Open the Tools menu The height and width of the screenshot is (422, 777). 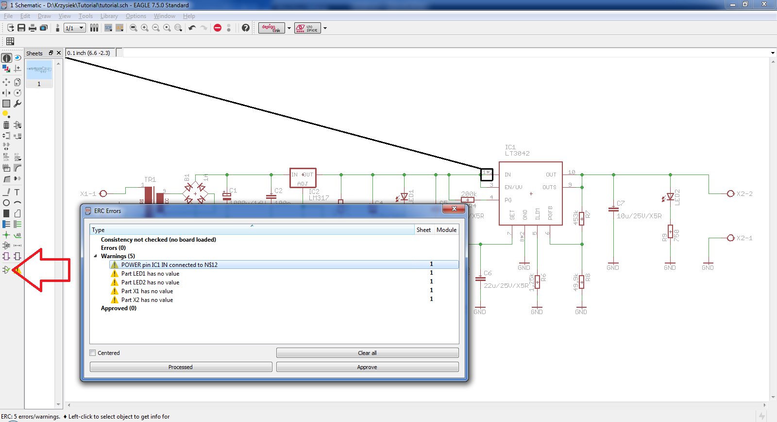[85, 16]
